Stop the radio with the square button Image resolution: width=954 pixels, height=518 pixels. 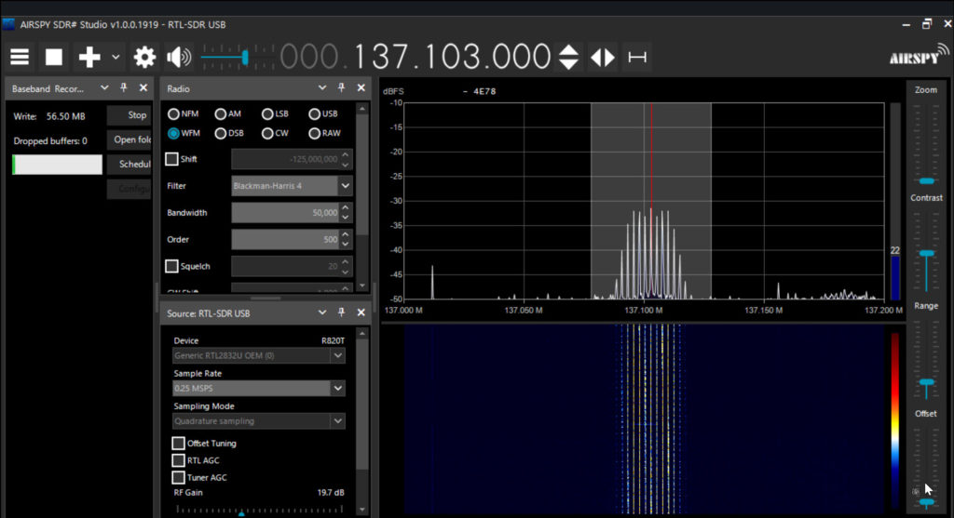(54, 58)
